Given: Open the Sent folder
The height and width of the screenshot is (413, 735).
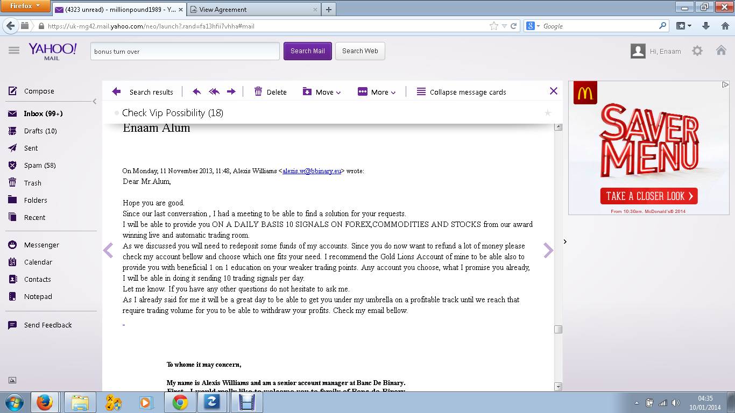Looking at the screenshot, I should point(23,148).
